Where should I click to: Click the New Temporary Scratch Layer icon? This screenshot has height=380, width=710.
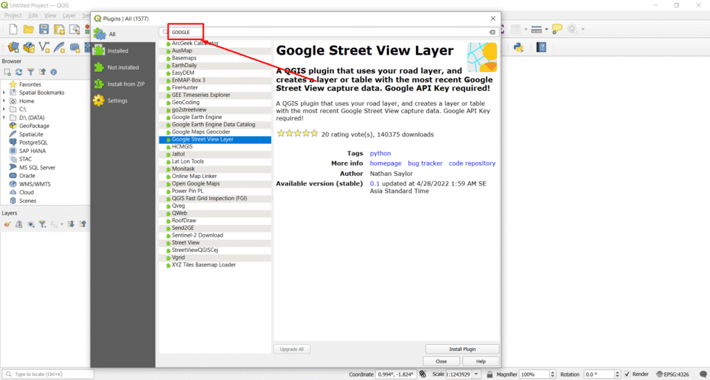[x=75, y=47]
